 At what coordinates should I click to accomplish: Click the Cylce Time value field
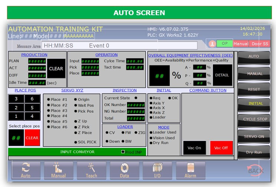point(135,61)
